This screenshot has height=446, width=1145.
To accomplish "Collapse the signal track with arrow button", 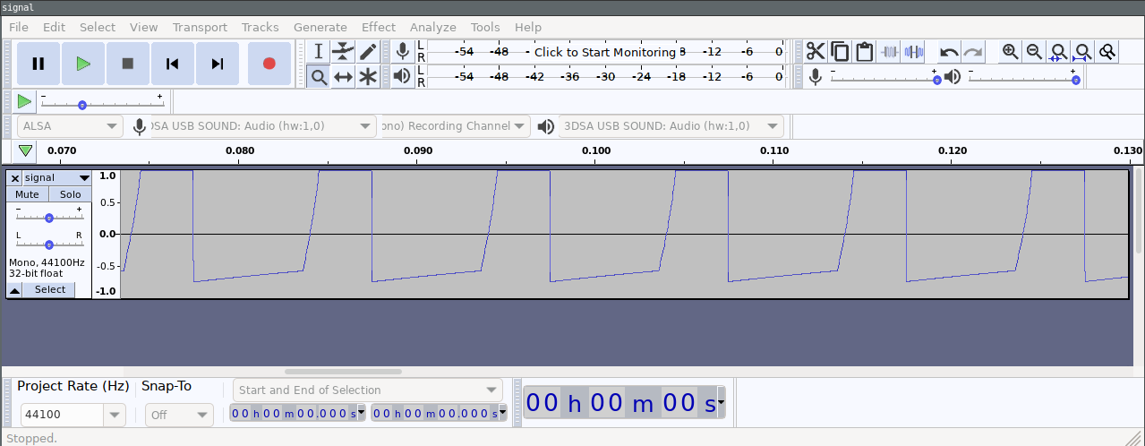I will [x=15, y=290].
